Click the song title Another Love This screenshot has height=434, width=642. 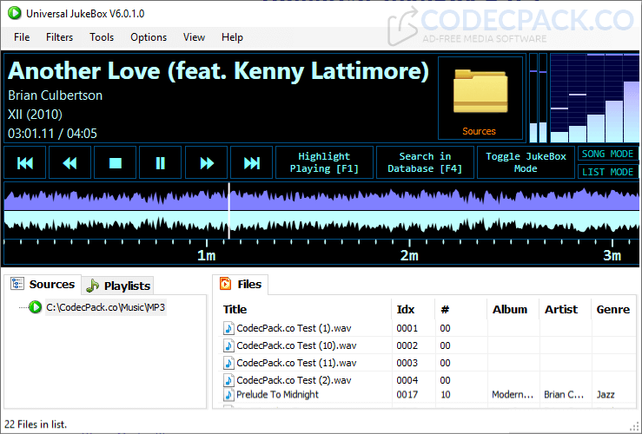click(x=218, y=70)
